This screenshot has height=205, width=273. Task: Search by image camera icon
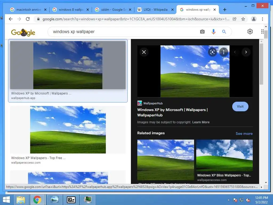click(202, 32)
